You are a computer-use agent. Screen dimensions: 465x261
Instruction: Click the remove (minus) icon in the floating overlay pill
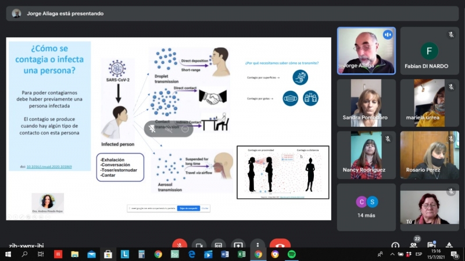[x=185, y=128]
